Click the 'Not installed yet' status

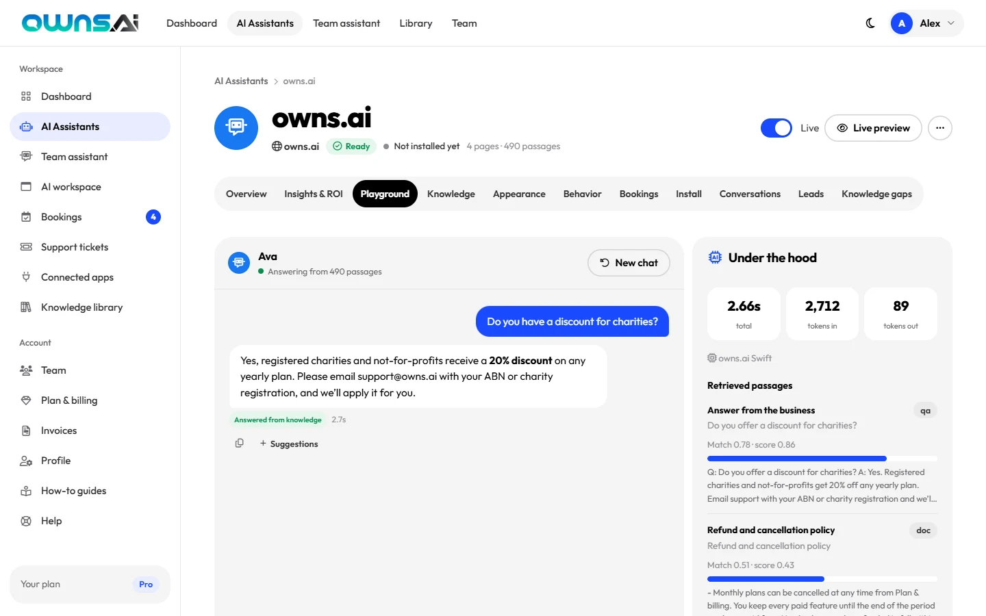(x=421, y=146)
